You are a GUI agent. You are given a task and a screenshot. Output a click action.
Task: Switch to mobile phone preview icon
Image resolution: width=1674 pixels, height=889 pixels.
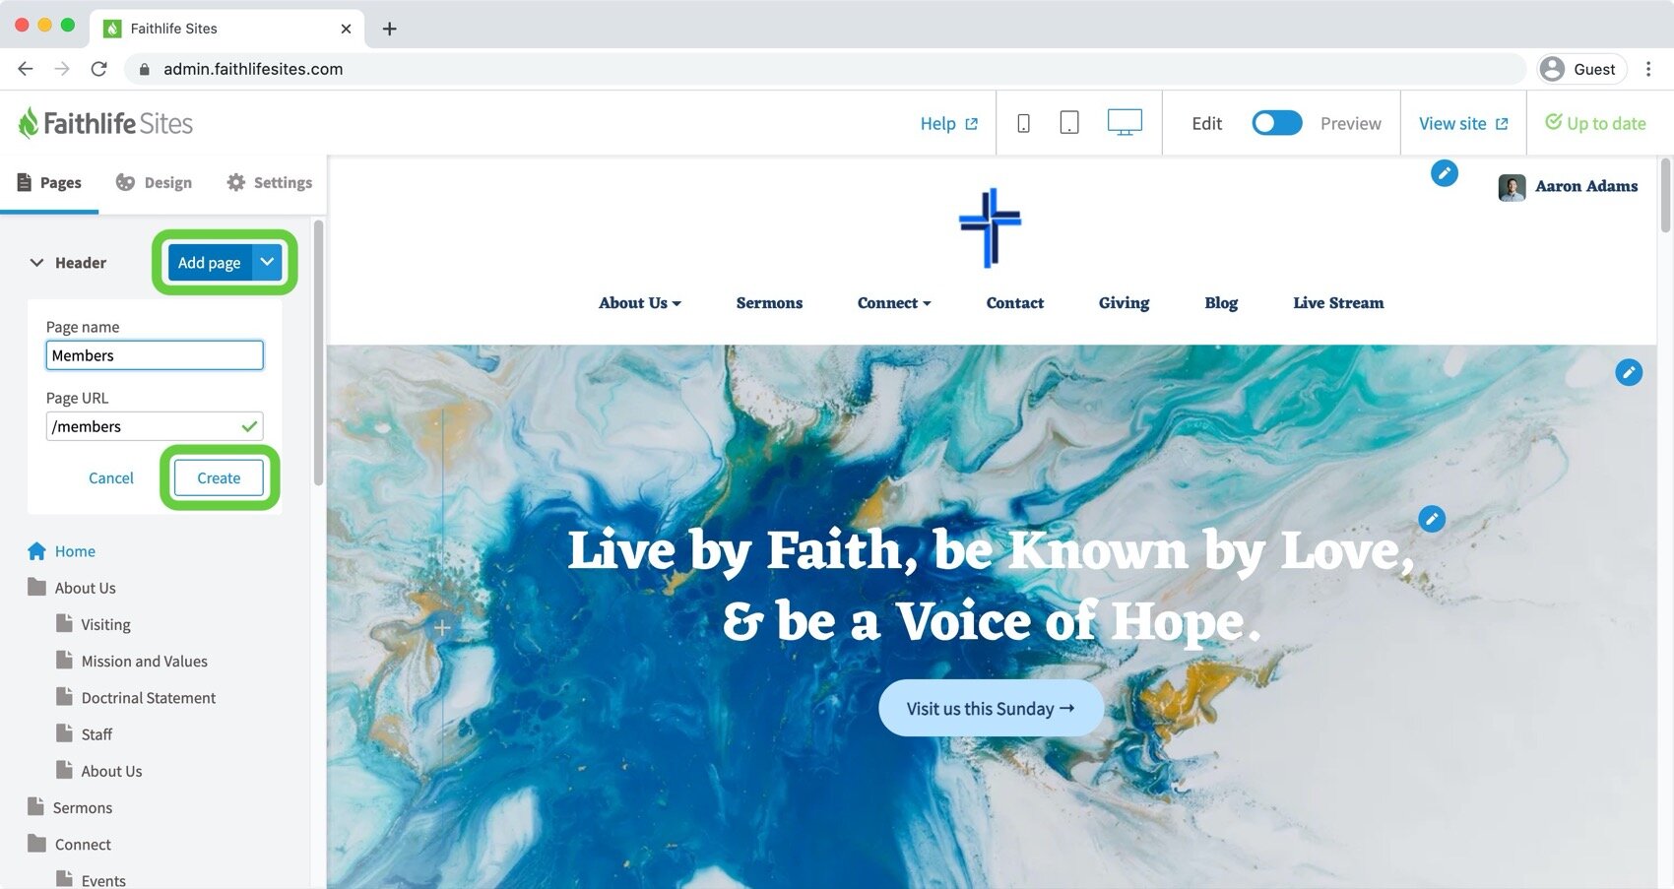click(1023, 123)
